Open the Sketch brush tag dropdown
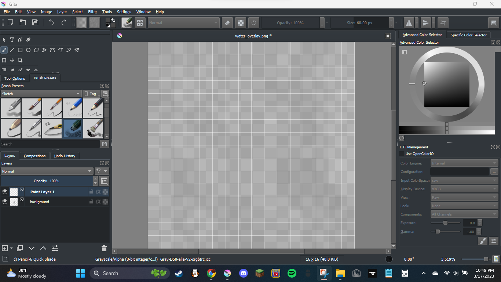The width and height of the screenshot is (501, 282). tap(41, 94)
